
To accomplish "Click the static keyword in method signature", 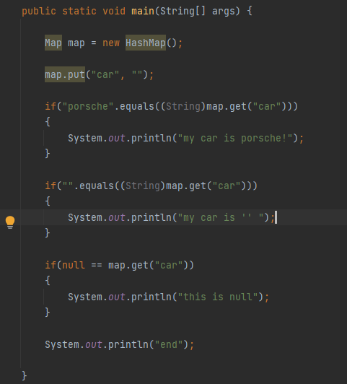I will pos(79,12).
